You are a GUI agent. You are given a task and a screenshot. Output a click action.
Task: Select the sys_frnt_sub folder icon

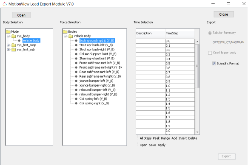tap(14, 50)
